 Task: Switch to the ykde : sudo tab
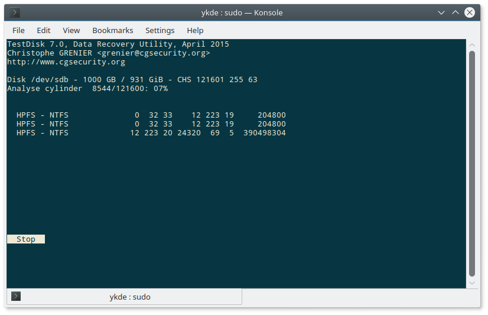click(x=124, y=297)
